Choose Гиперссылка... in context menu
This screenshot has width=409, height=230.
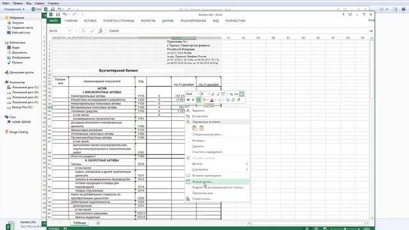pyautogui.click(x=217, y=199)
